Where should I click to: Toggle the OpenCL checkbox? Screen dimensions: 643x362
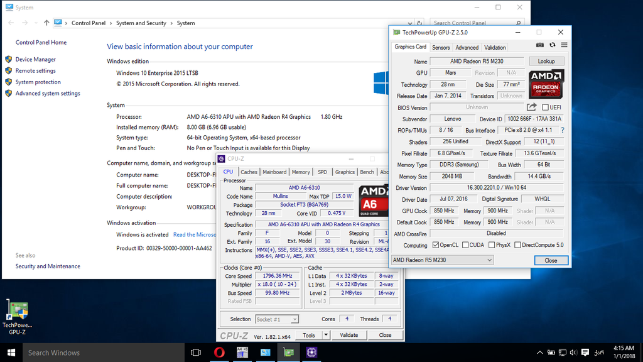click(436, 245)
